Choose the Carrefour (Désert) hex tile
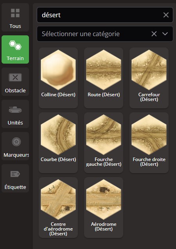This screenshot has height=249, width=176. pyautogui.click(x=149, y=78)
